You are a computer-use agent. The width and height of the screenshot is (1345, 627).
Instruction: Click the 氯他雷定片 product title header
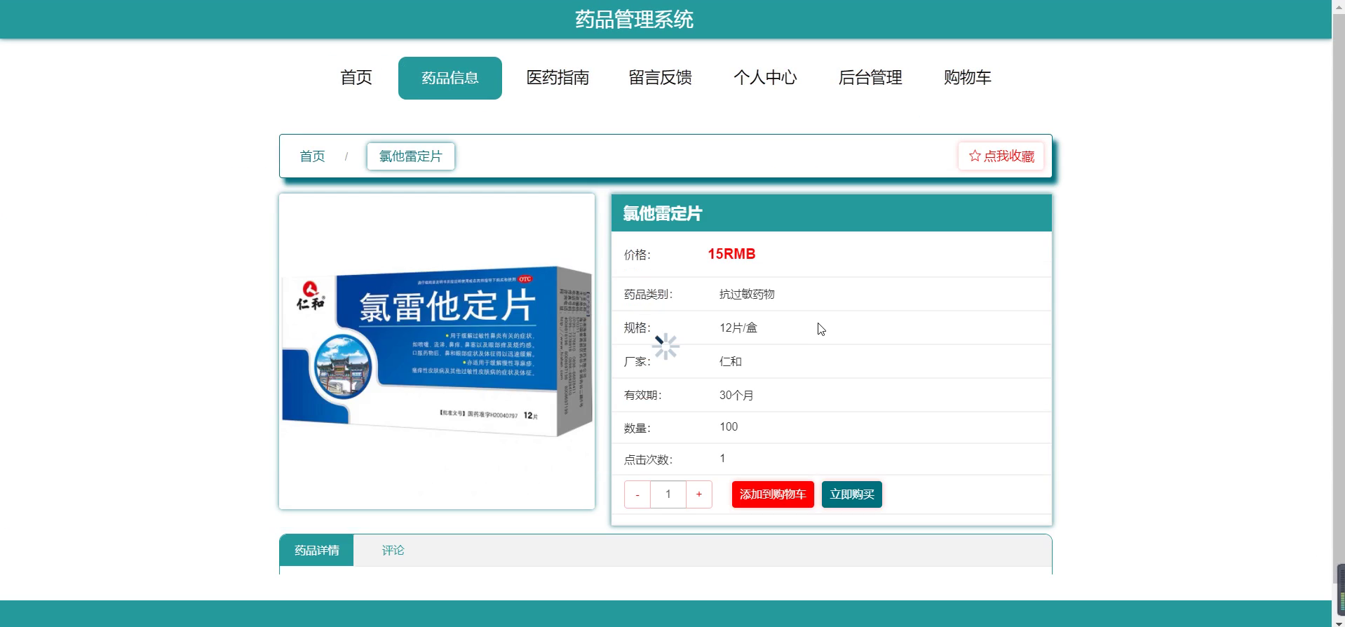pos(663,214)
